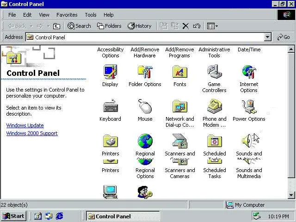
Task: Click the Folders toolbar button
Action: tap(109, 26)
